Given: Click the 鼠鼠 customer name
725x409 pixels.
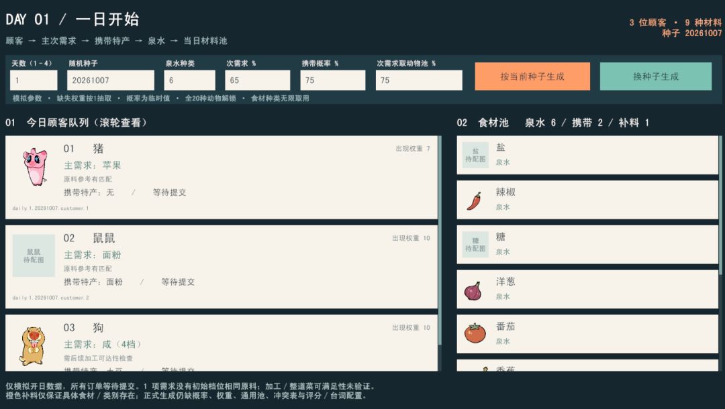Looking at the screenshot, I should pyautogui.click(x=104, y=238).
